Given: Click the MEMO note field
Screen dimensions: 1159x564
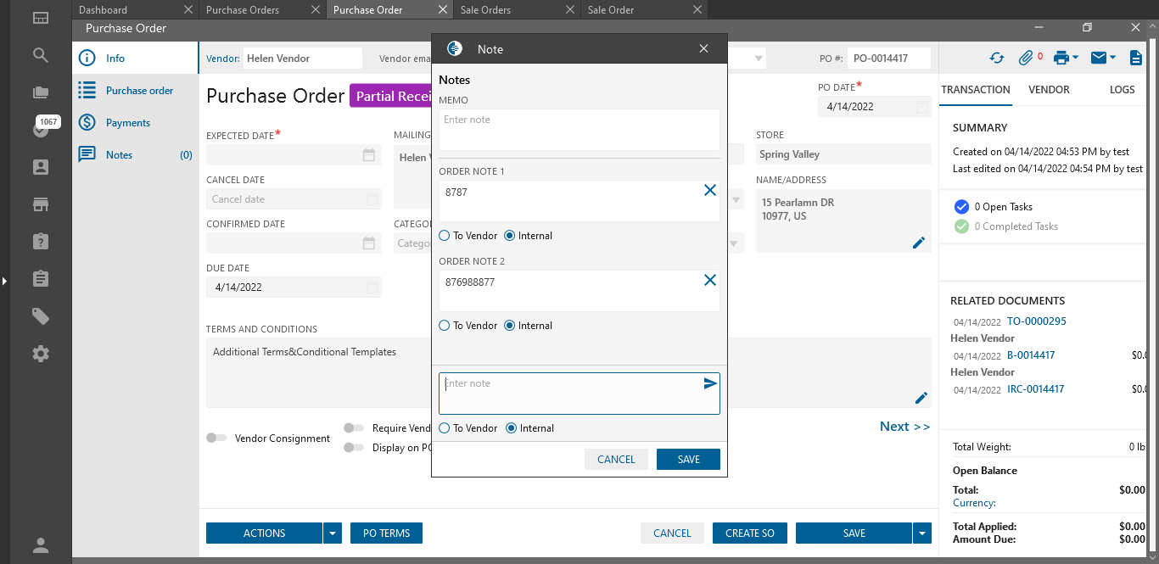Looking at the screenshot, I should coord(579,129).
